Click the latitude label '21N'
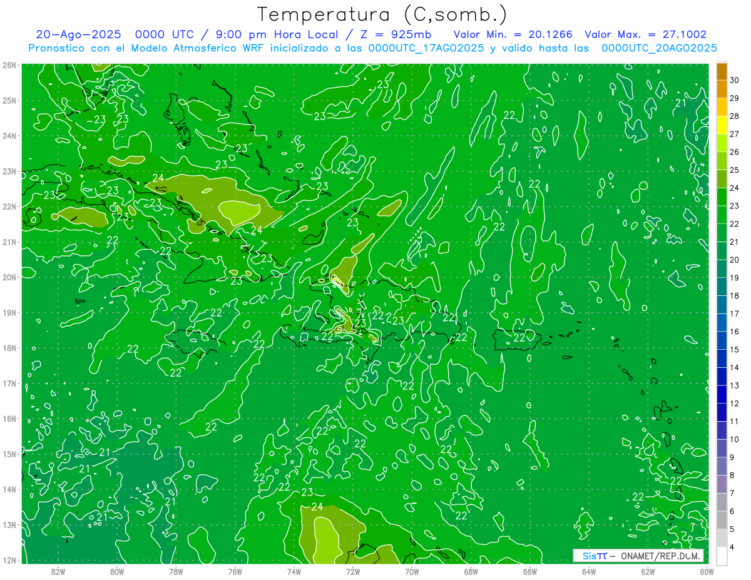 [9, 242]
